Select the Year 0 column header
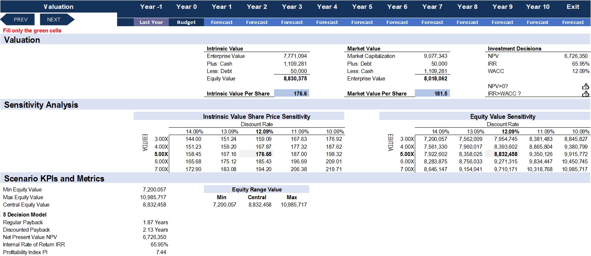Image resolution: width=591 pixels, height=256 pixels. point(187,7)
